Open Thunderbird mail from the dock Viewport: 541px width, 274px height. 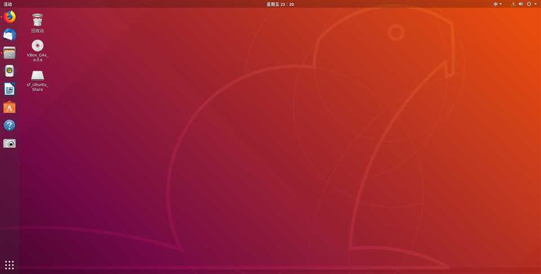(10, 35)
